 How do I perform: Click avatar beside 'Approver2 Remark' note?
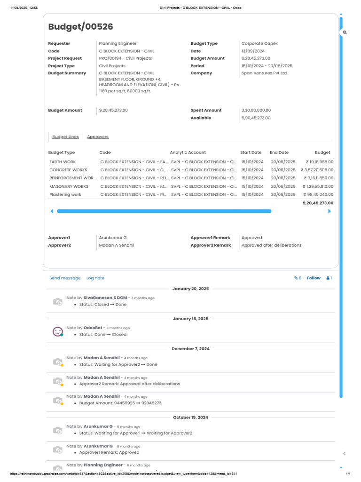58,381
